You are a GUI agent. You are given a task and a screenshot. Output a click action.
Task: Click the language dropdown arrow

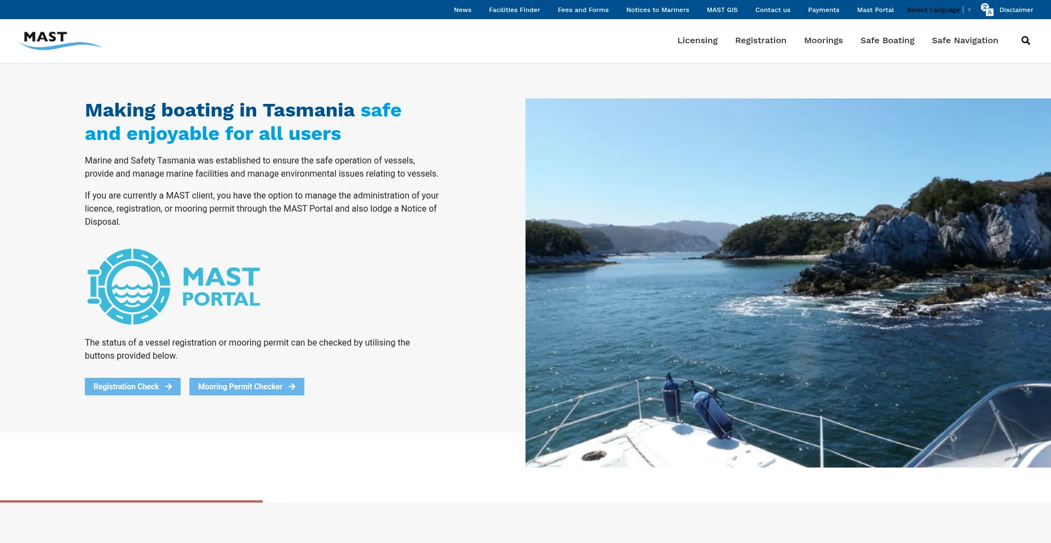click(x=969, y=10)
